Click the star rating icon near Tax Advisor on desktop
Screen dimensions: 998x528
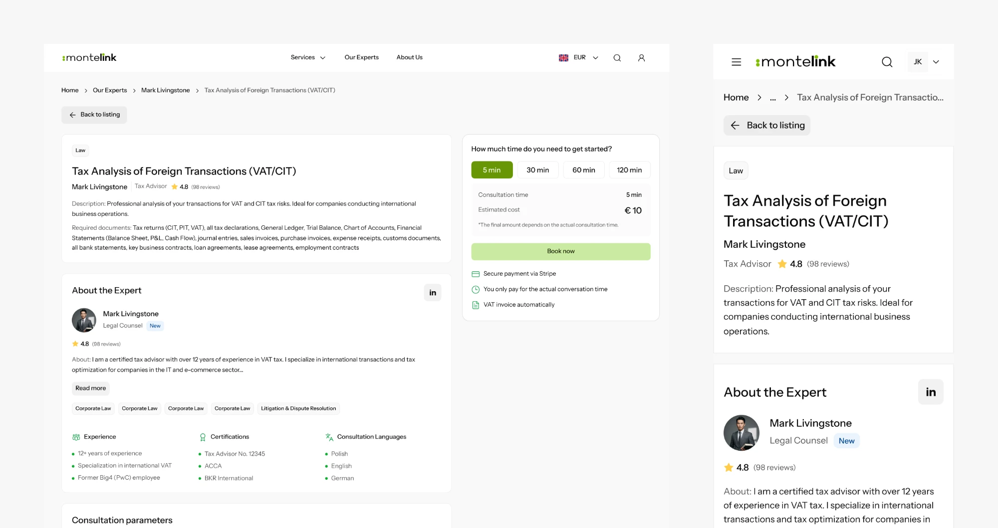(175, 187)
